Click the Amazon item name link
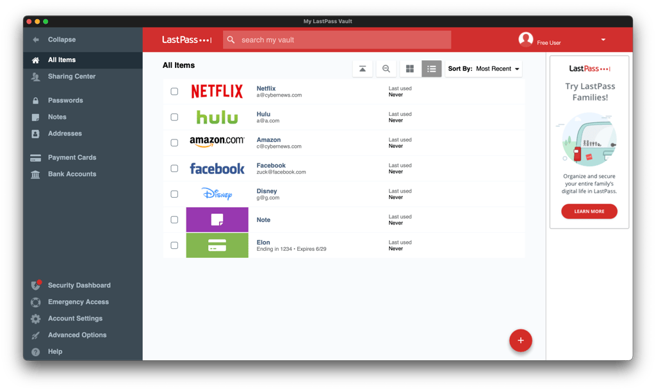656x391 pixels. click(x=268, y=140)
